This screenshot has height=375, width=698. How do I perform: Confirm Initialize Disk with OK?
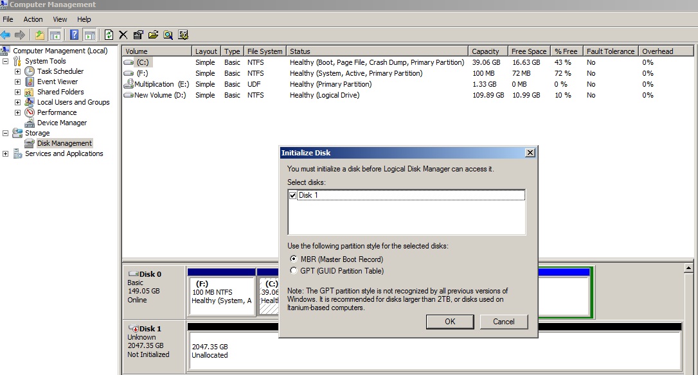(x=450, y=322)
